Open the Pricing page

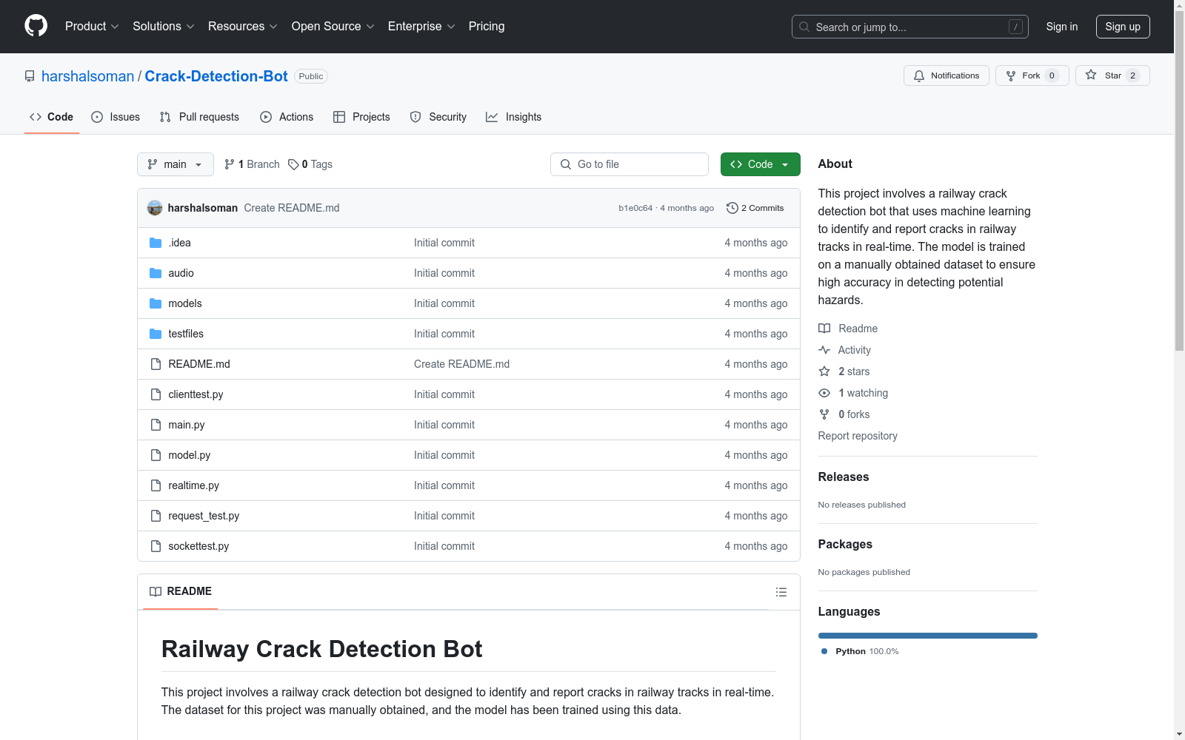click(x=487, y=26)
